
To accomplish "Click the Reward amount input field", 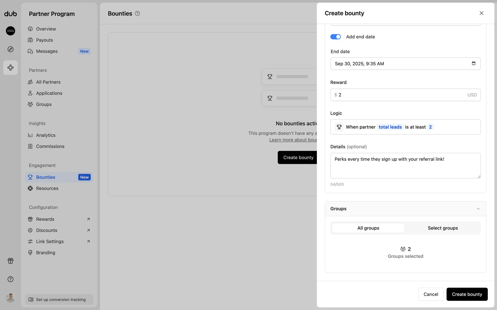I will click(401, 95).
